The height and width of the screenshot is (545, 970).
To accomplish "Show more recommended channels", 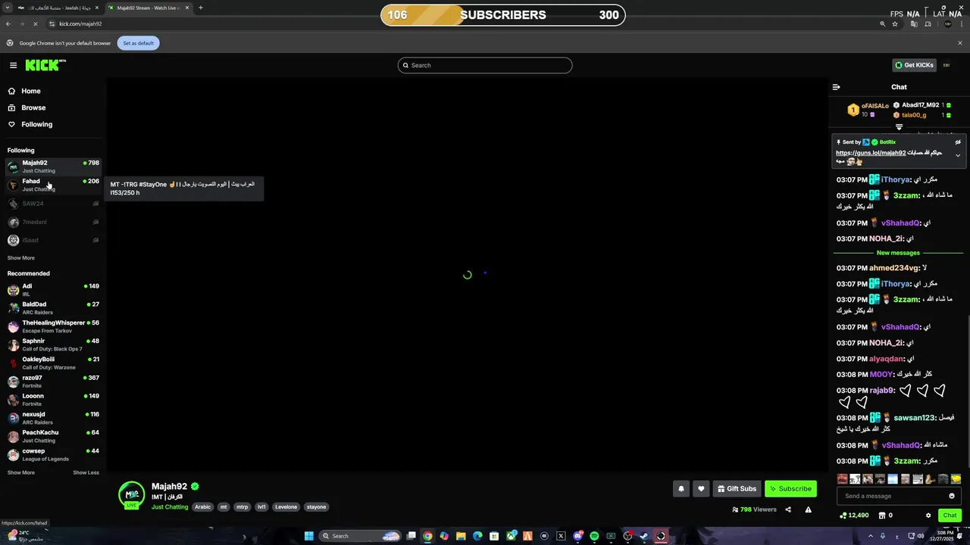I will (21, 472).
